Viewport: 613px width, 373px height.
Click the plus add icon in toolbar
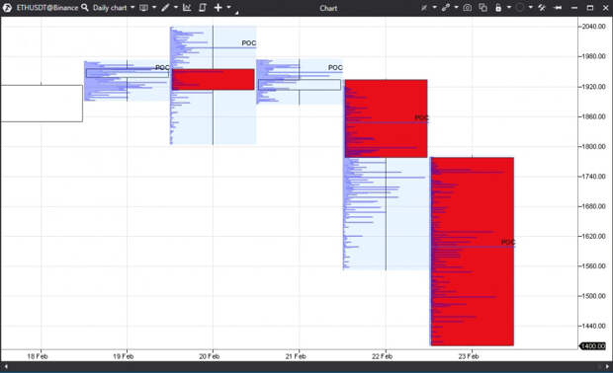(219, 8)
